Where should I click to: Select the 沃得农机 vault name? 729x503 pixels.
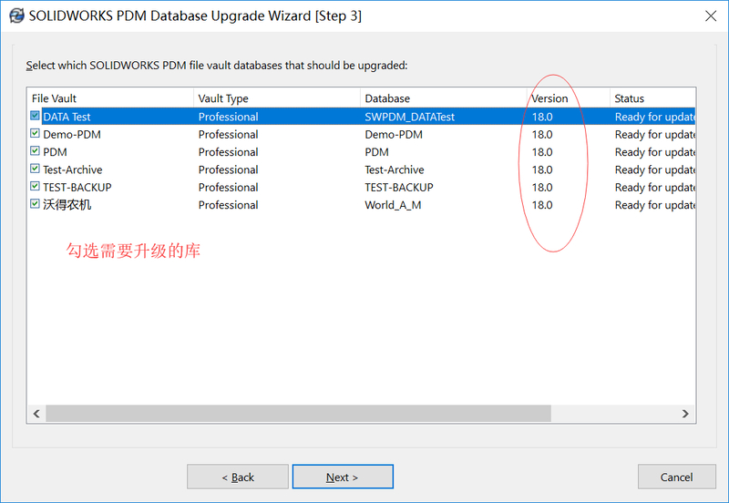pyautogui.click(x=67, y=204)
